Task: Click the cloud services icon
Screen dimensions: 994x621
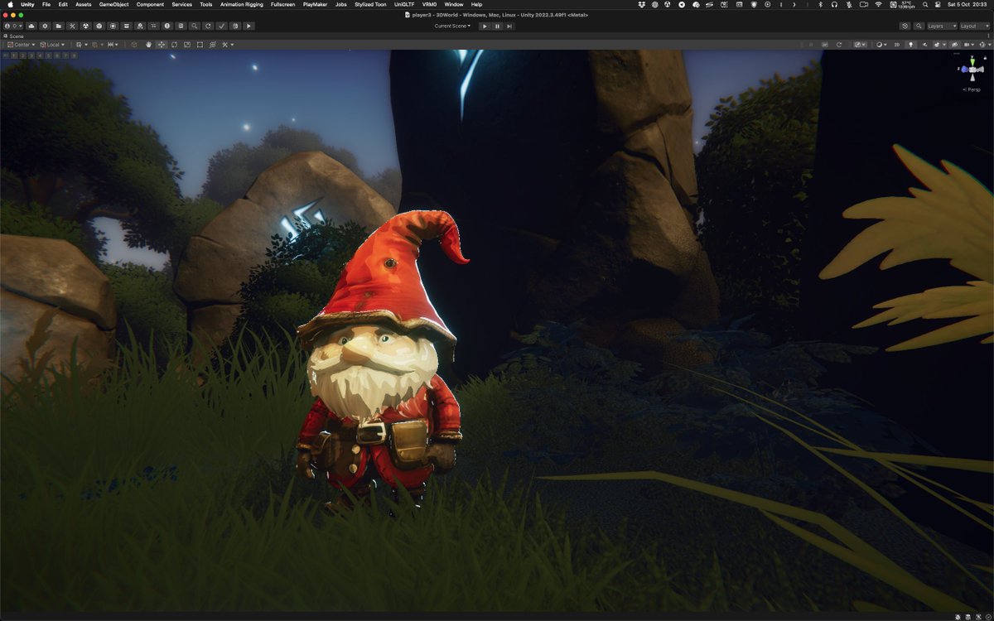Action: pos(31,26)
